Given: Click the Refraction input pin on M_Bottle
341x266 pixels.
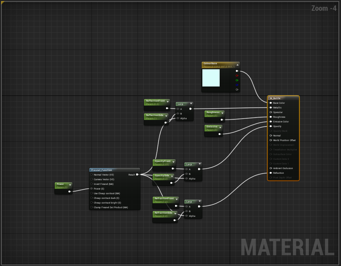Looking at the screenshot, I should click(271, 173).
